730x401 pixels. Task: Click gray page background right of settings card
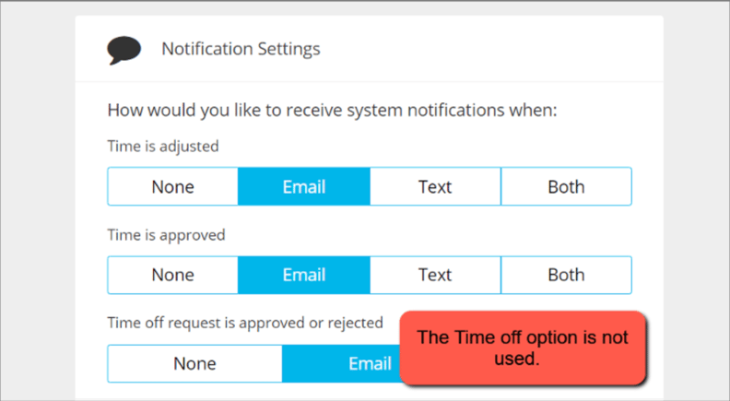[696, 203]
